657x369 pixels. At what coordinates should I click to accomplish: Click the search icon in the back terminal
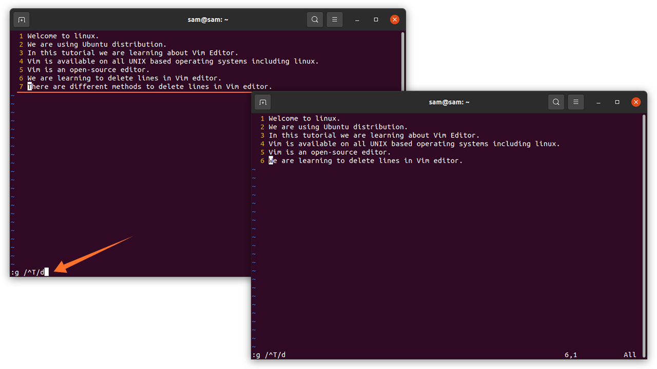tap(315, 20)
